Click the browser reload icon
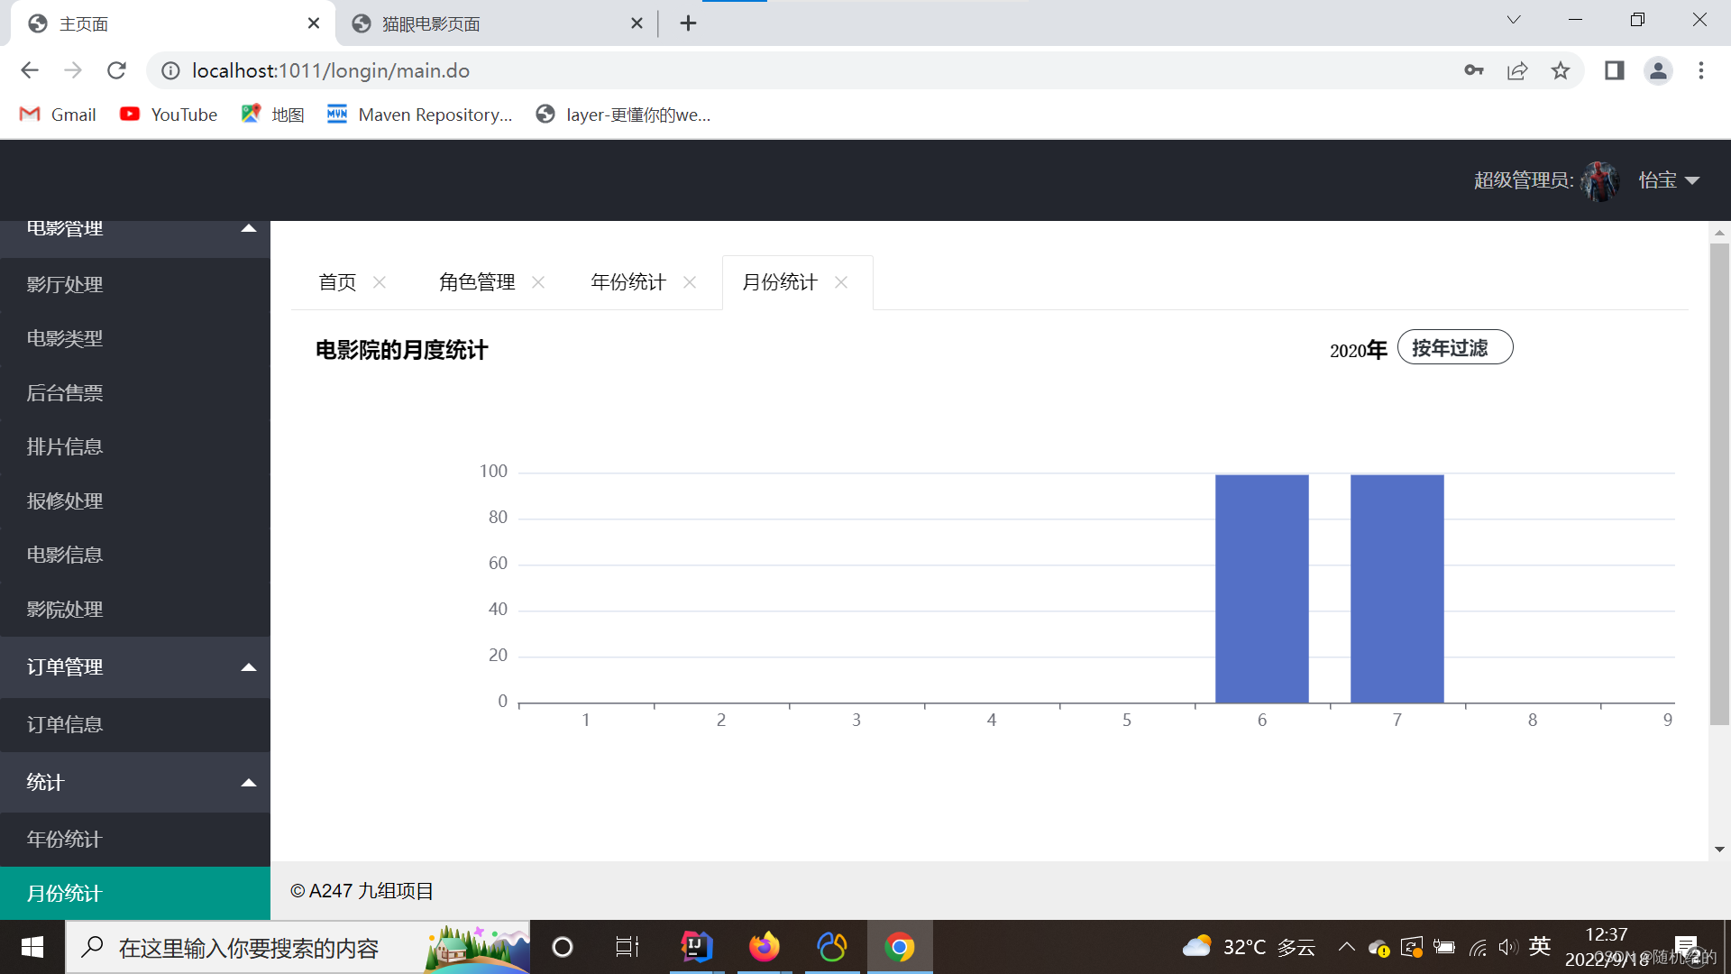 (x=116, y=70)
